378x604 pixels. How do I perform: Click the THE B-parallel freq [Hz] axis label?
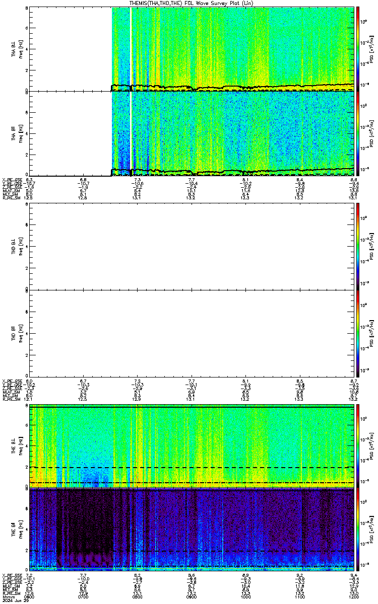coord(21,530)
